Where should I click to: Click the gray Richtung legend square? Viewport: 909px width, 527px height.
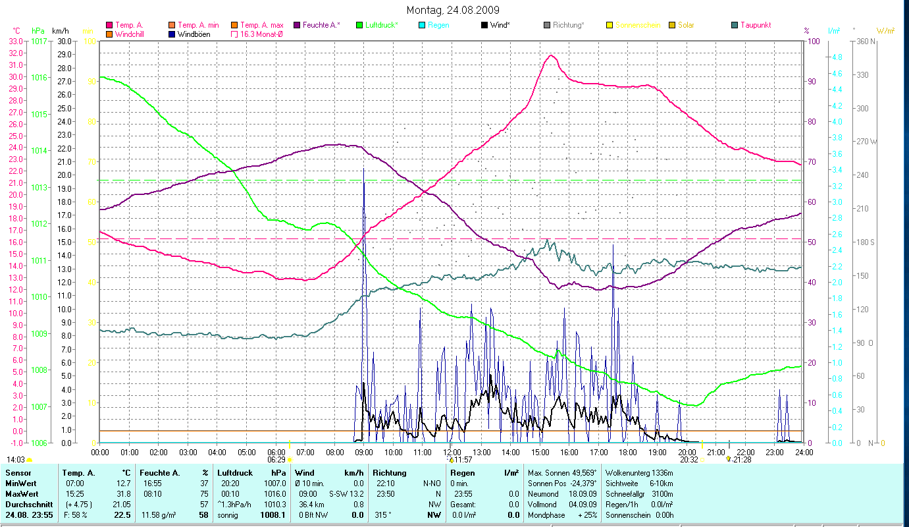click(547, 25)
